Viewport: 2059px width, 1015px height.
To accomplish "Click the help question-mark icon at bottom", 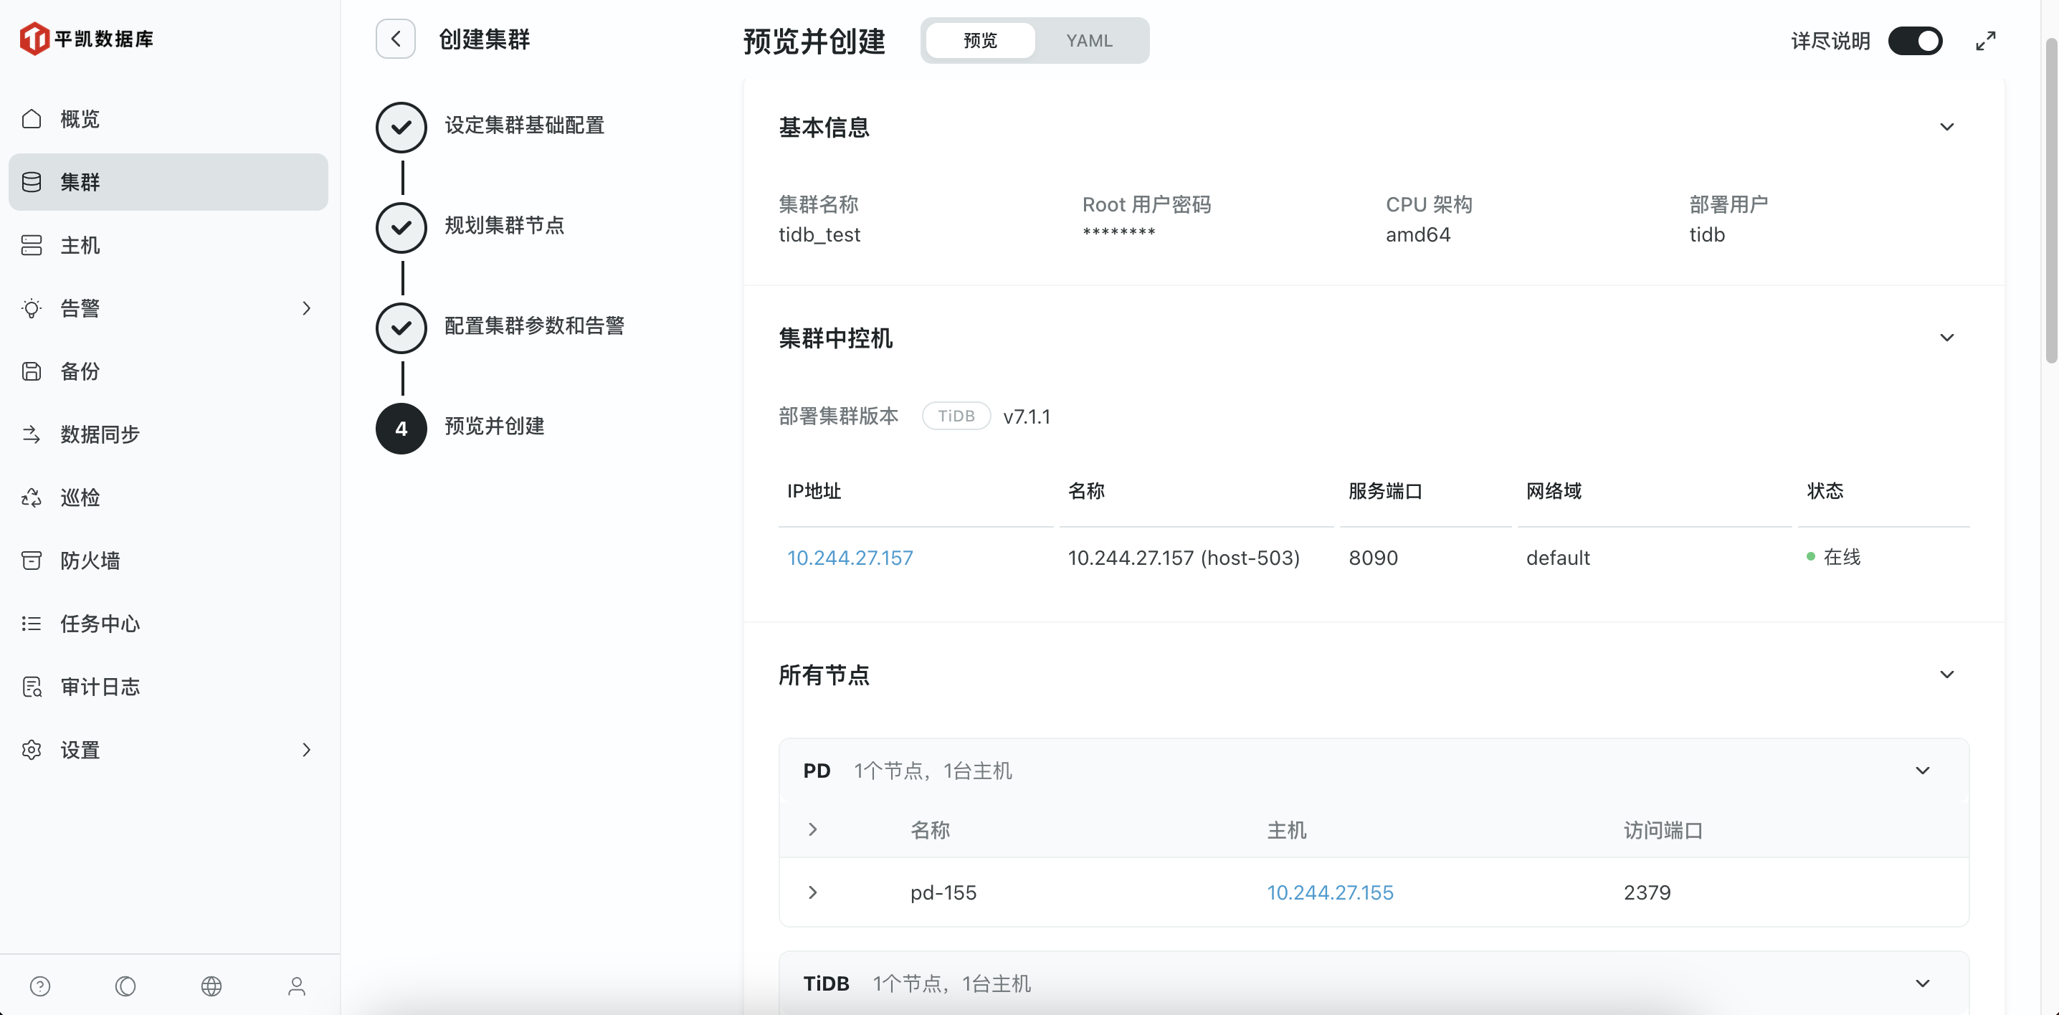I will 40,986.
